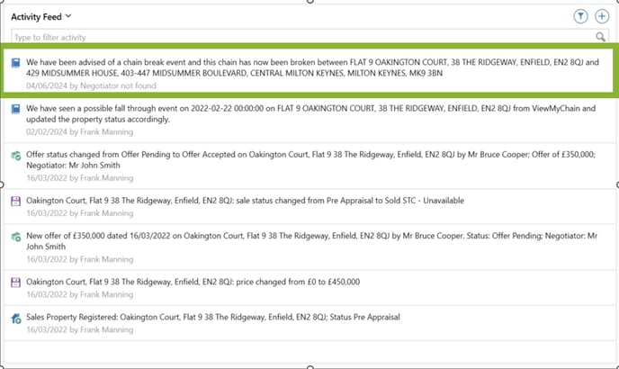Screen dimensions: 619x369
Task: Click '02/02/2024 by Frank Manning' line
Action: coord(80,132)
